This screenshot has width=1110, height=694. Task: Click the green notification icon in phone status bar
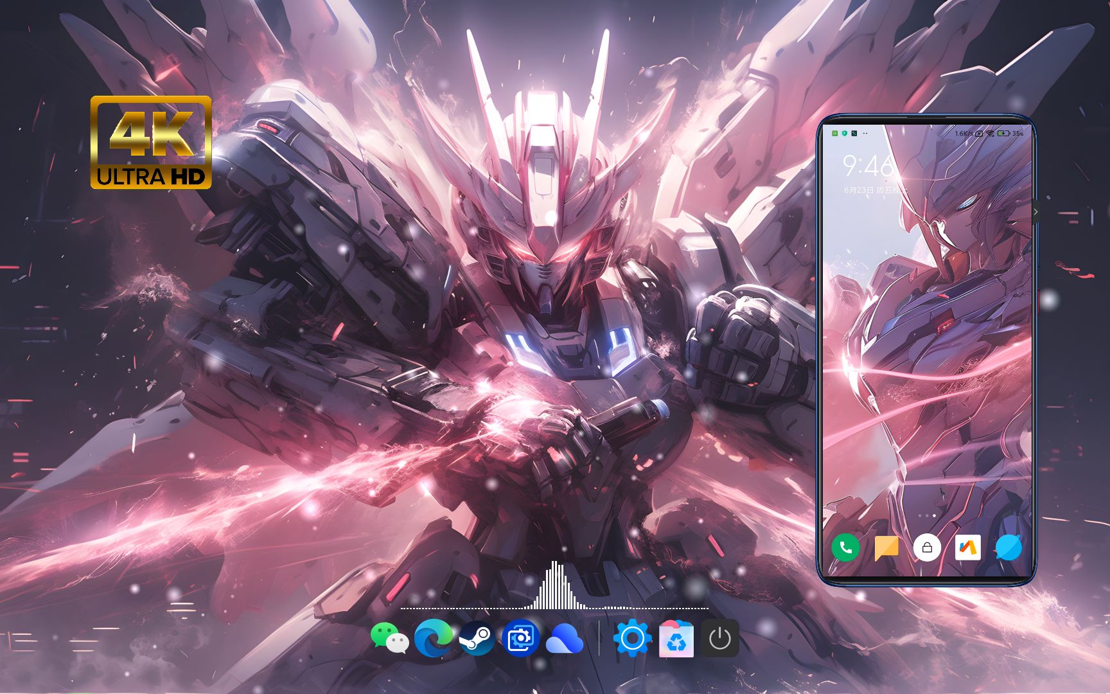[834, 134]
